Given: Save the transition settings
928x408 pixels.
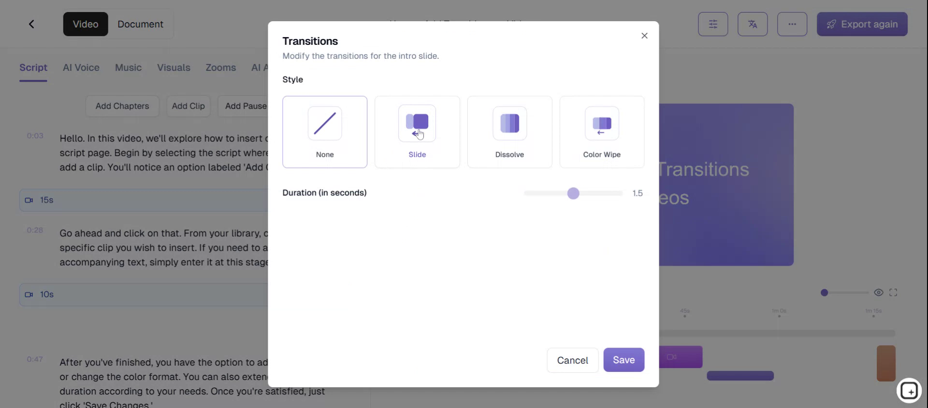Looking at the screenshot, I should [623, 360].
